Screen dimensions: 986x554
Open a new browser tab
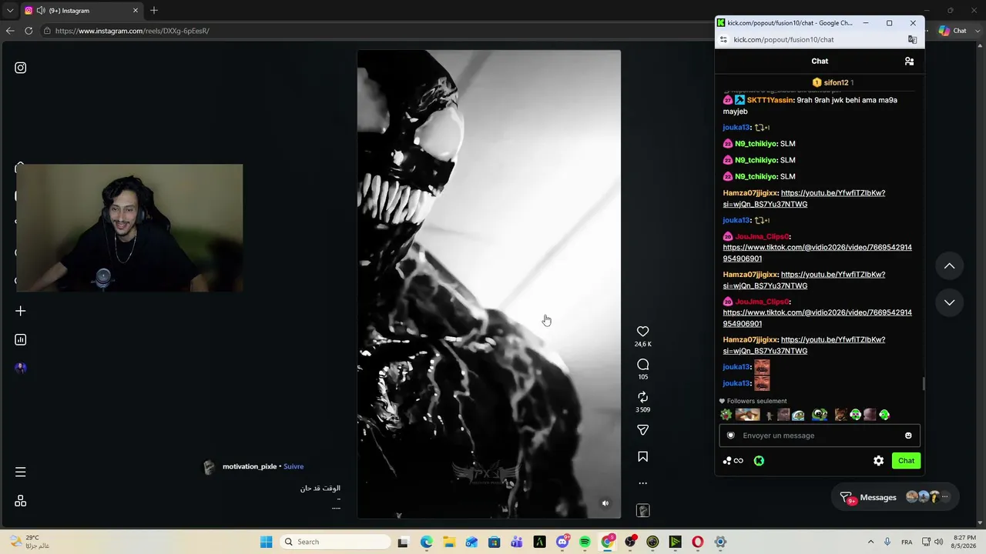[x=154, y=11]
